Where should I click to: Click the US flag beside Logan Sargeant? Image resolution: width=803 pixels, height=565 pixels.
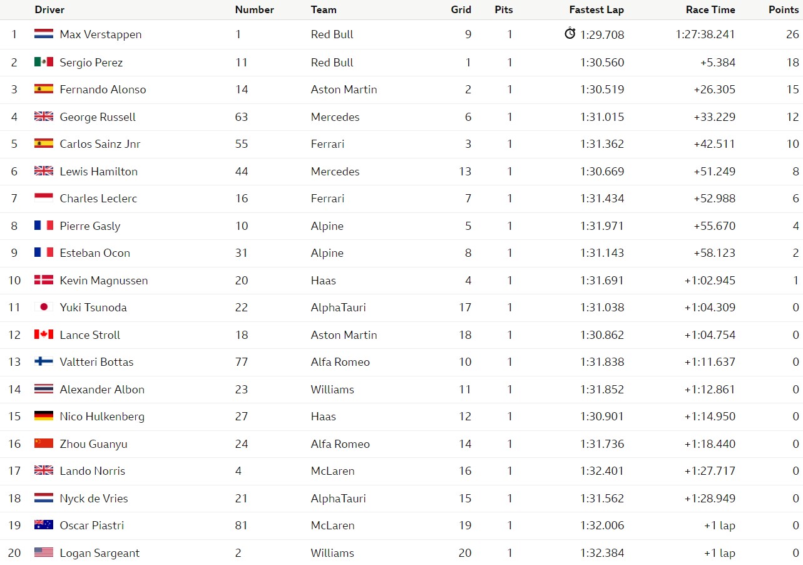(x=44, y=552)
